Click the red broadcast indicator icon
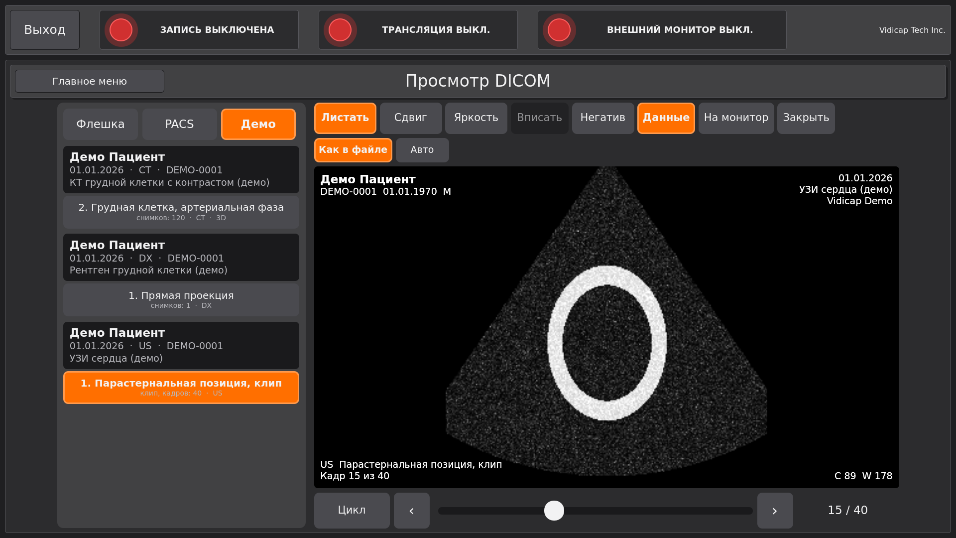 tap(340, 30)
